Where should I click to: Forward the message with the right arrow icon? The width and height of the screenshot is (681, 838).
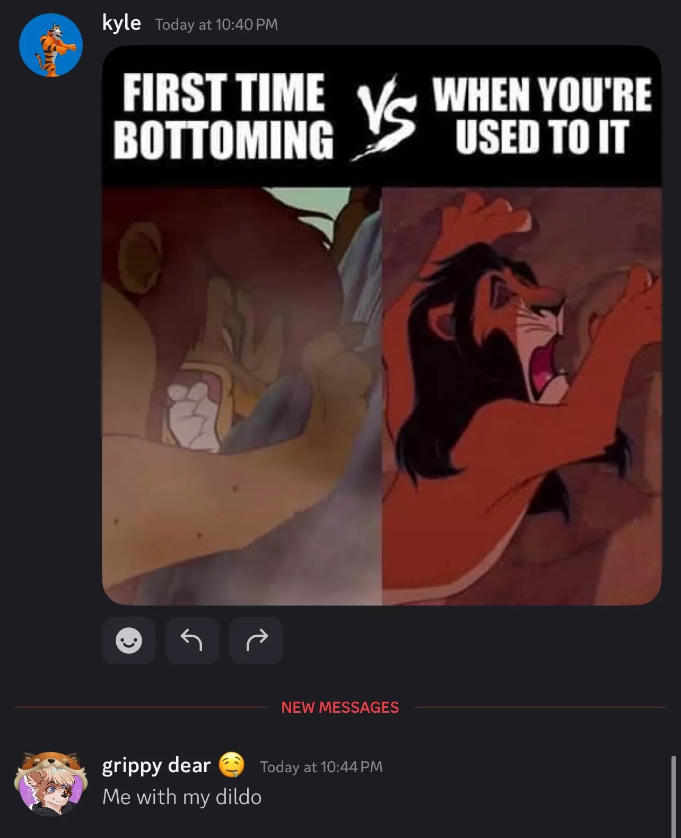(x=256, y=640)
